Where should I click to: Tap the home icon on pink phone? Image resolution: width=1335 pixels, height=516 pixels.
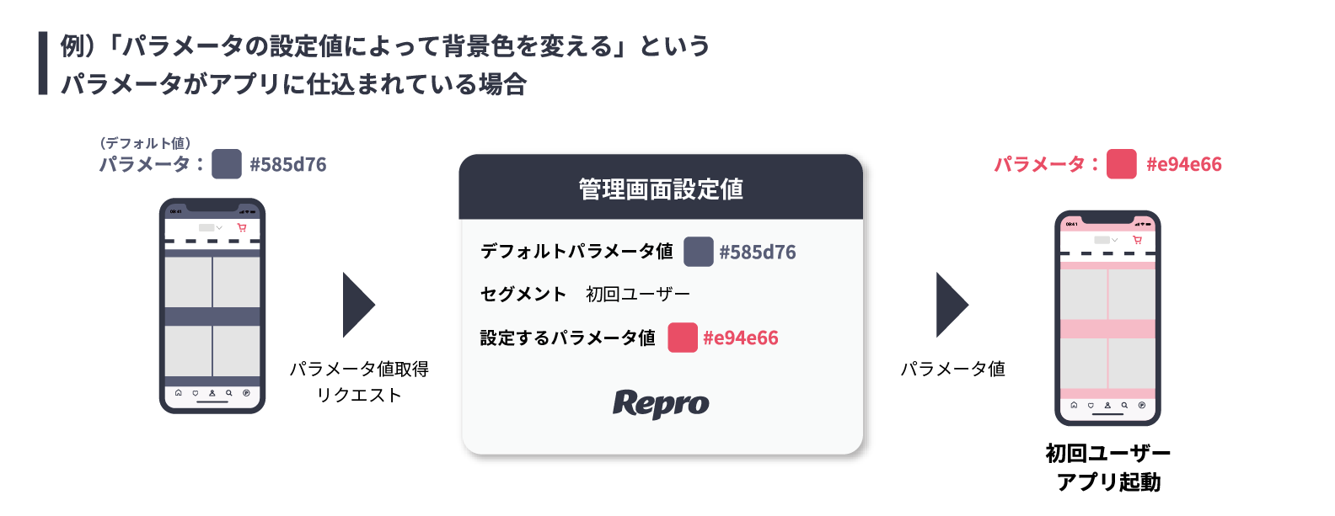pyautogui.click(x=1074, y=405)
